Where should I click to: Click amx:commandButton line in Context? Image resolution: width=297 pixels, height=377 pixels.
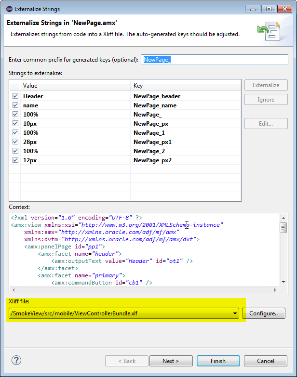102,283
